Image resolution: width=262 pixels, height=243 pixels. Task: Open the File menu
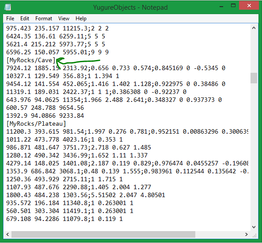[x=10, y=19]
